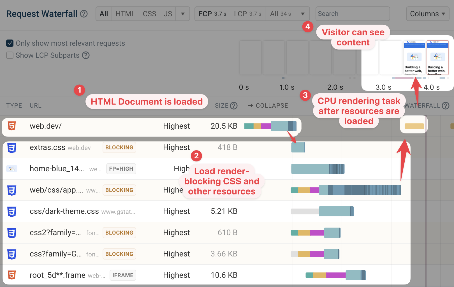Click the 5.21 KB size value
454x287 pixels.
[x=224, y=211]
